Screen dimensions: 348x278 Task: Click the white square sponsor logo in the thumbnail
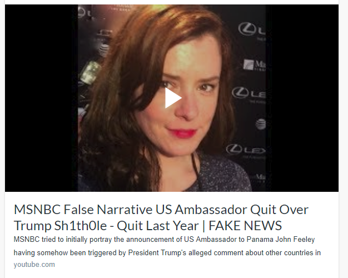pos(248,64)
